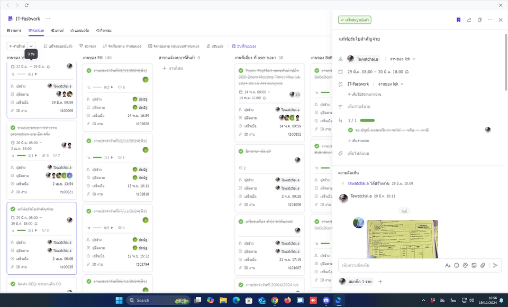The image size is (508, 307).
Task: Expand 0/5 subtasks on 07/11/2024 card
Action: (112, 228)
